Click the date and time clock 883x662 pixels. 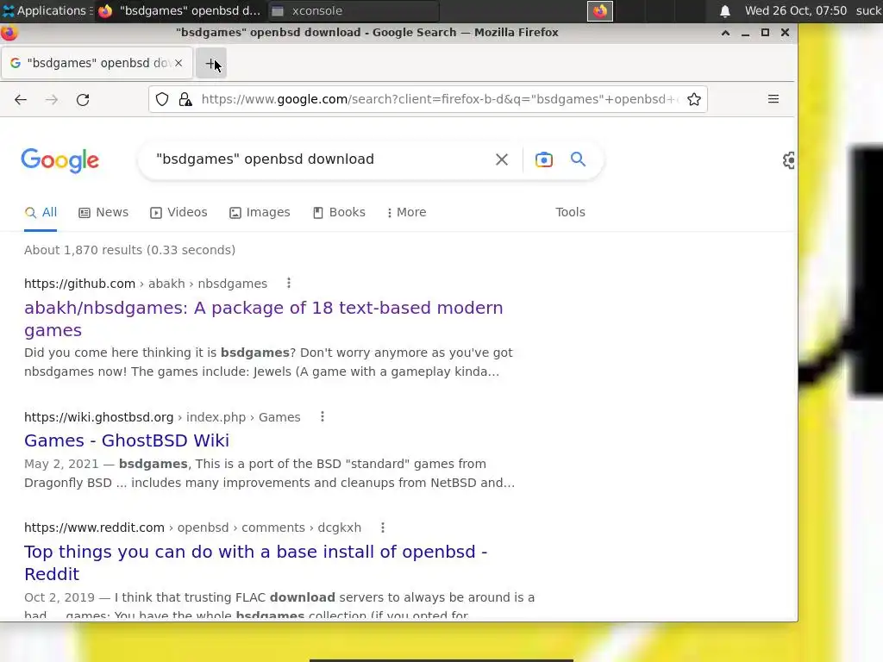tap(795, 10)
